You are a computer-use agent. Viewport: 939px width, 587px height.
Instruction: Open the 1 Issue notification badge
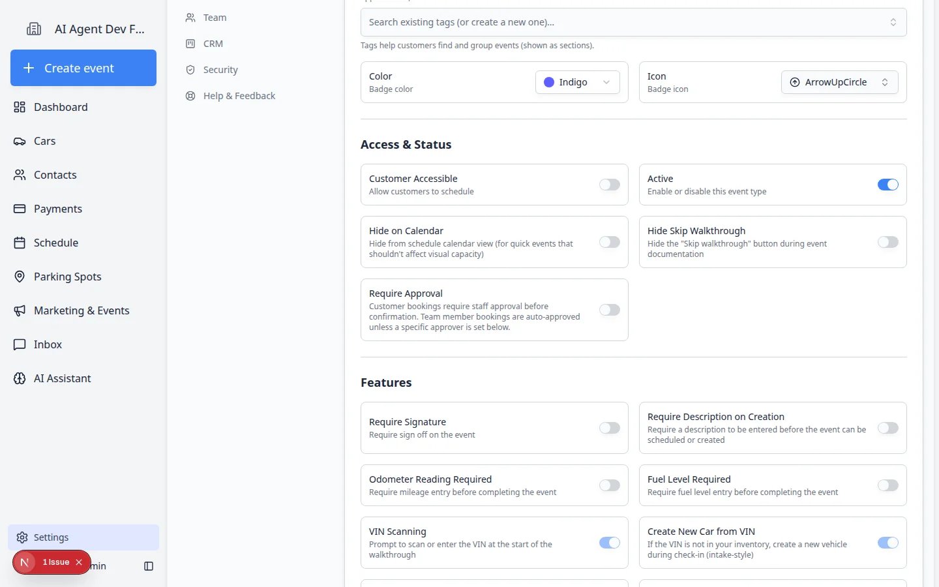(x=55, y=562)
